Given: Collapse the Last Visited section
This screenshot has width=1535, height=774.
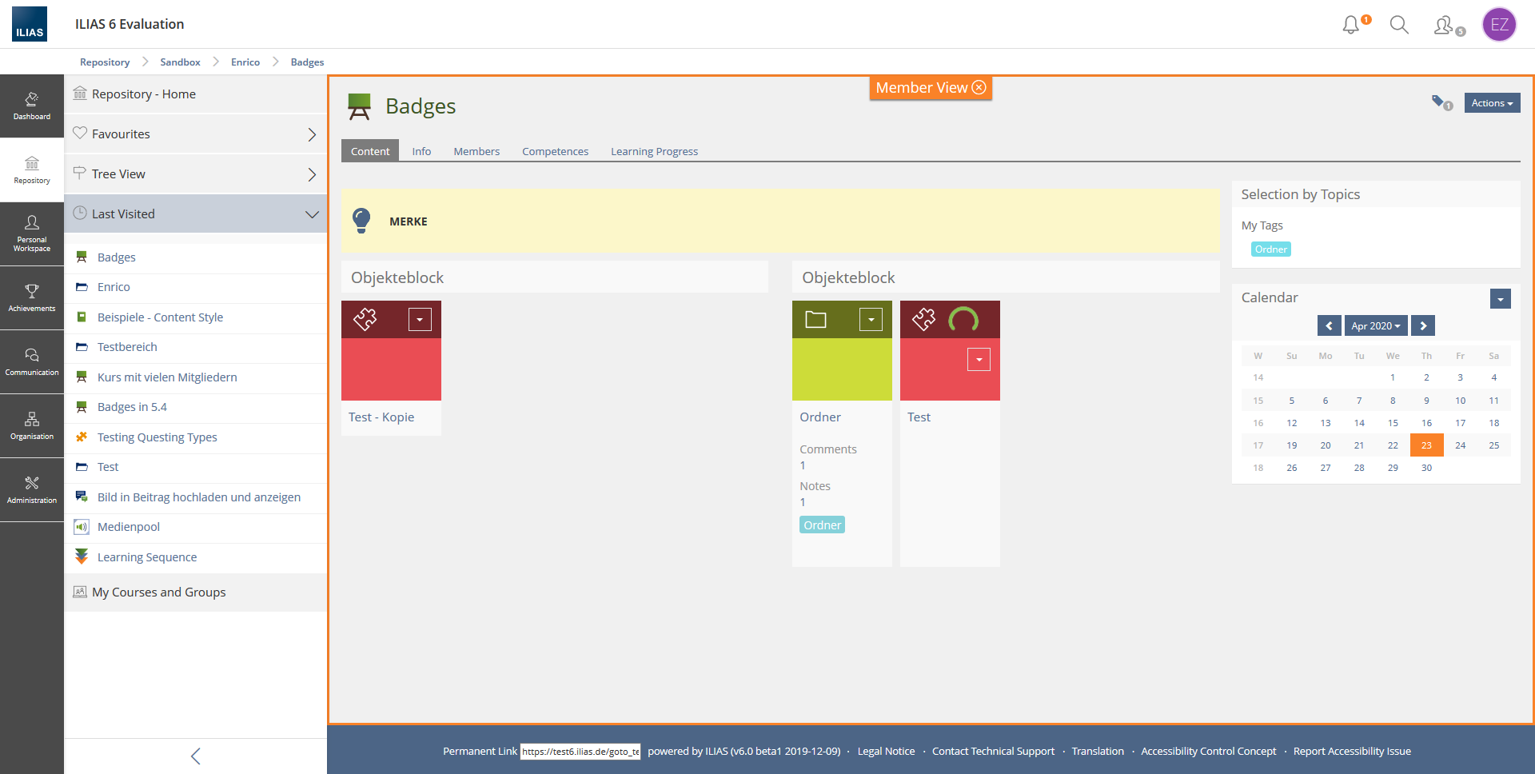Looking at the screenshot, I should click(312, 214).
